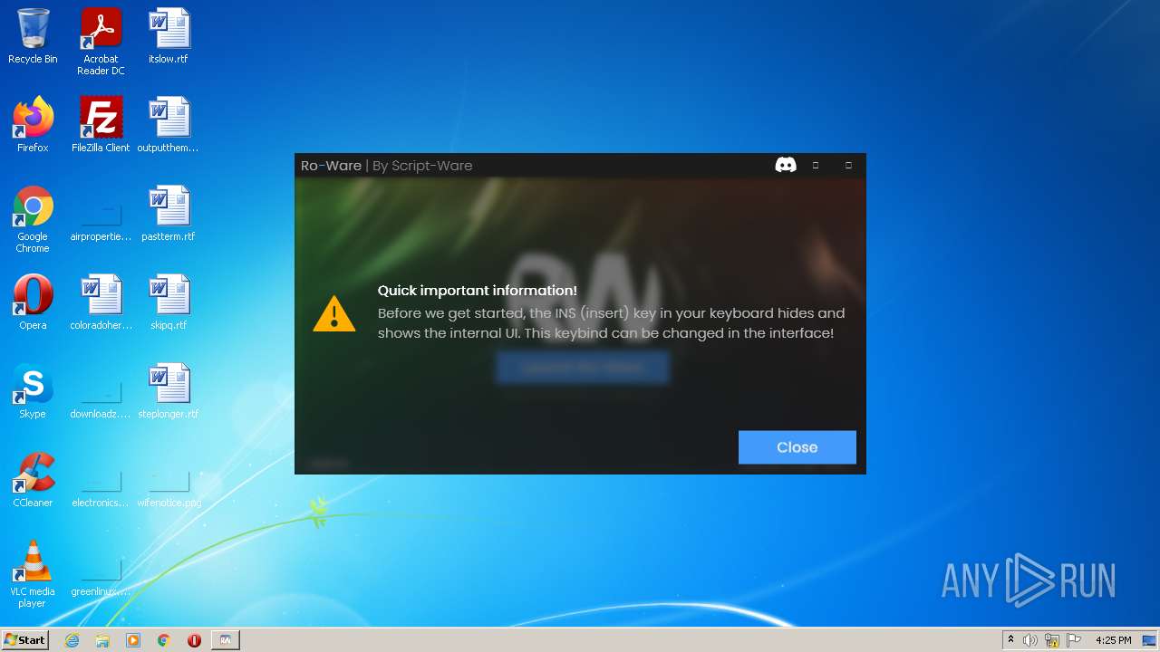Open the Action Center flag icon
Screen dimensions: 1160x652
coord(1074,640)
